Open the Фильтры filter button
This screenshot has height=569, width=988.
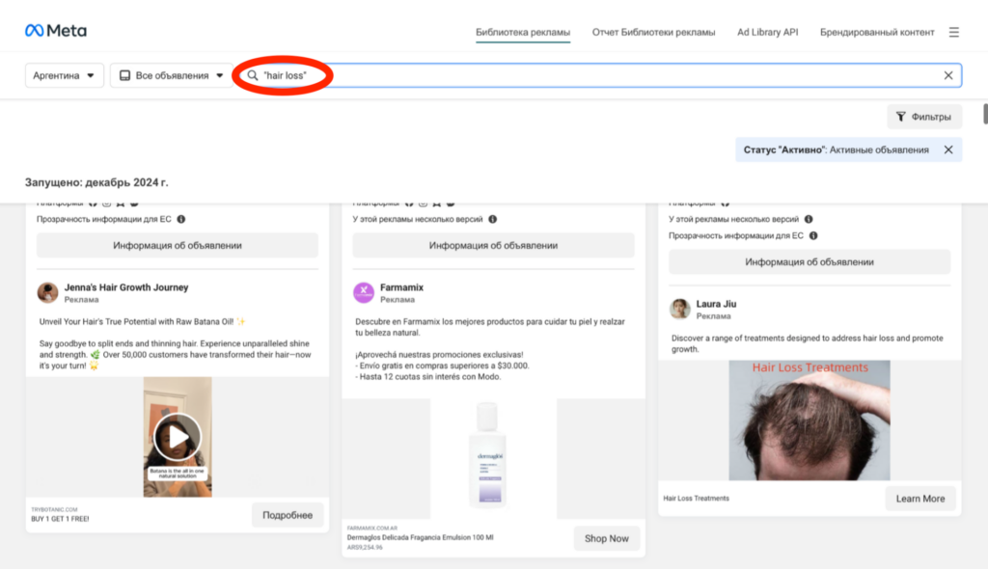tap(924, 117)
